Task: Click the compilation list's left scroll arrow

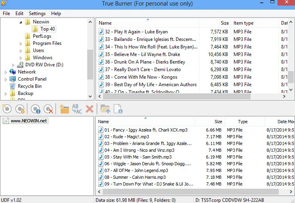Action: (99, 192)
